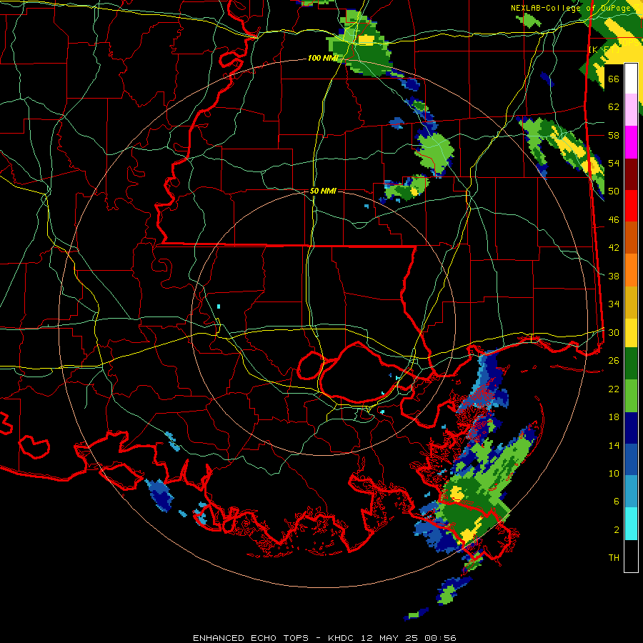Click the 42 value on the scale
This screenshot has height=643, width=643.
(614, 248)
